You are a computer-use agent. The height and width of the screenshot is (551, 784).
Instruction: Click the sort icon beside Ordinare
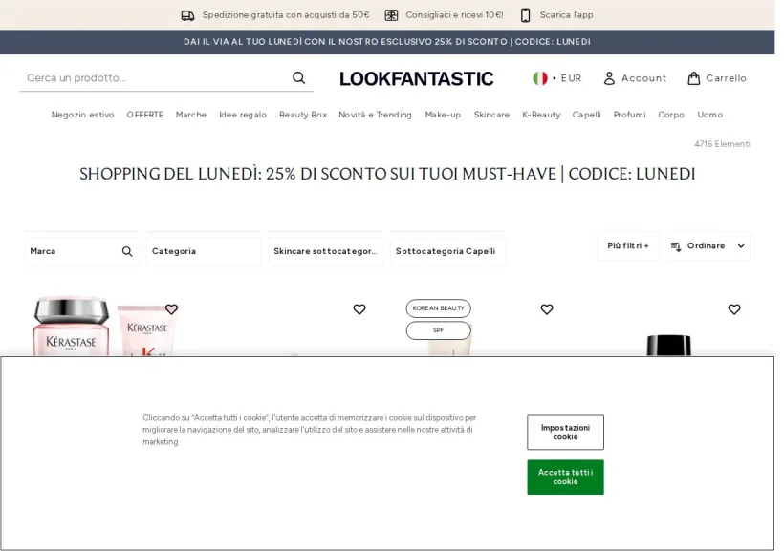click(676, 246)
